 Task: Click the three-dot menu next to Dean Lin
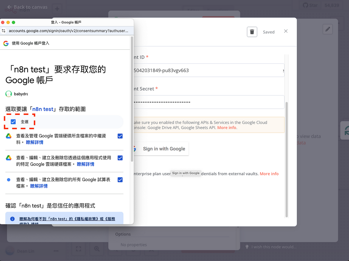click(x=56, y=251)
